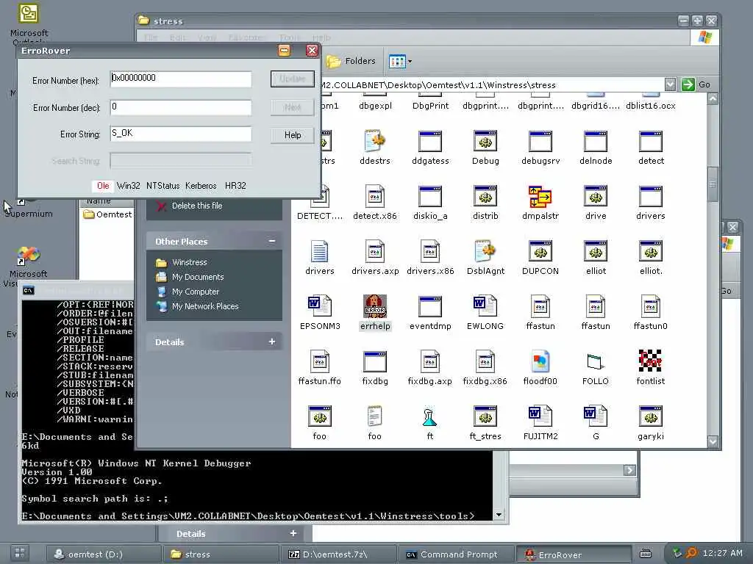Select the detect.x86 file icon
The image size is (753, 564).
point(375,196)
